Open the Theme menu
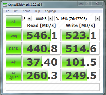The image size is (106, 95). coord(26,11)
